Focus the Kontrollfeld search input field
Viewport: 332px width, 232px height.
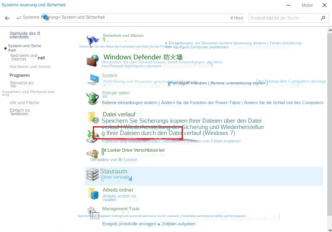[284, 18]
